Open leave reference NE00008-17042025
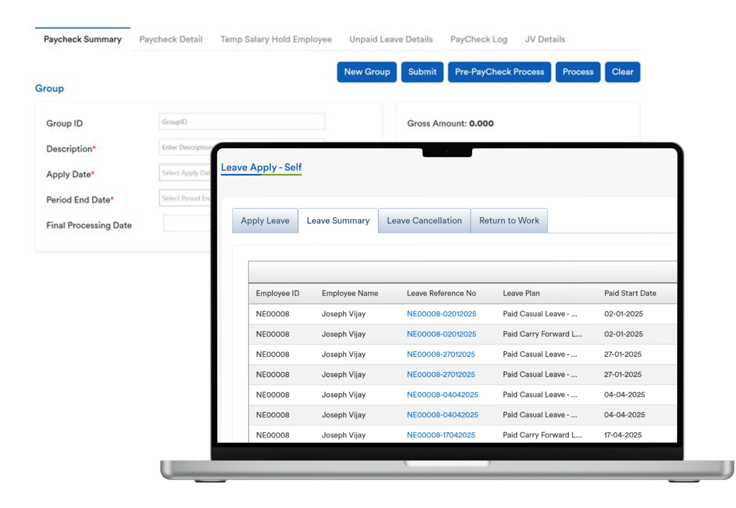Image resolution: width=736 pixels, height=508 pixels. 441,435
